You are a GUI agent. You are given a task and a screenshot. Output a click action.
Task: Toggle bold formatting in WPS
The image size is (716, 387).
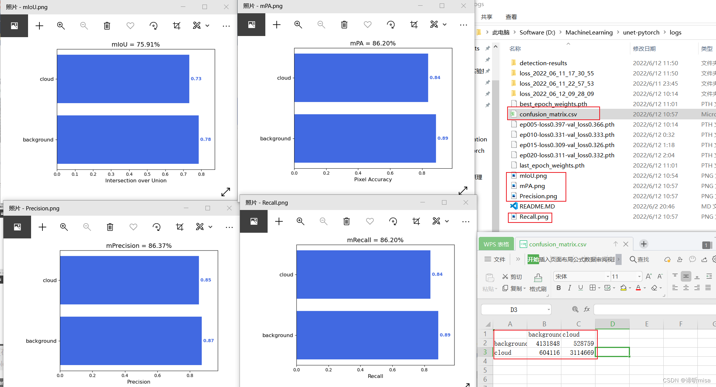pyautogui.click(x=558, y=288)
